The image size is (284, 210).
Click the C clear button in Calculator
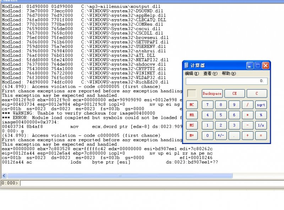257,93
